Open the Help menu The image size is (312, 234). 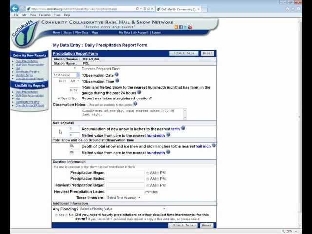pos(67,15)
